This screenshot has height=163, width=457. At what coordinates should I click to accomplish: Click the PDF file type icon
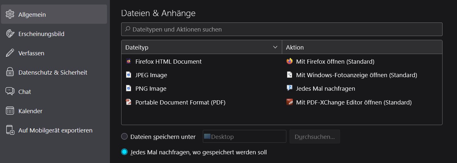point(129,102)
